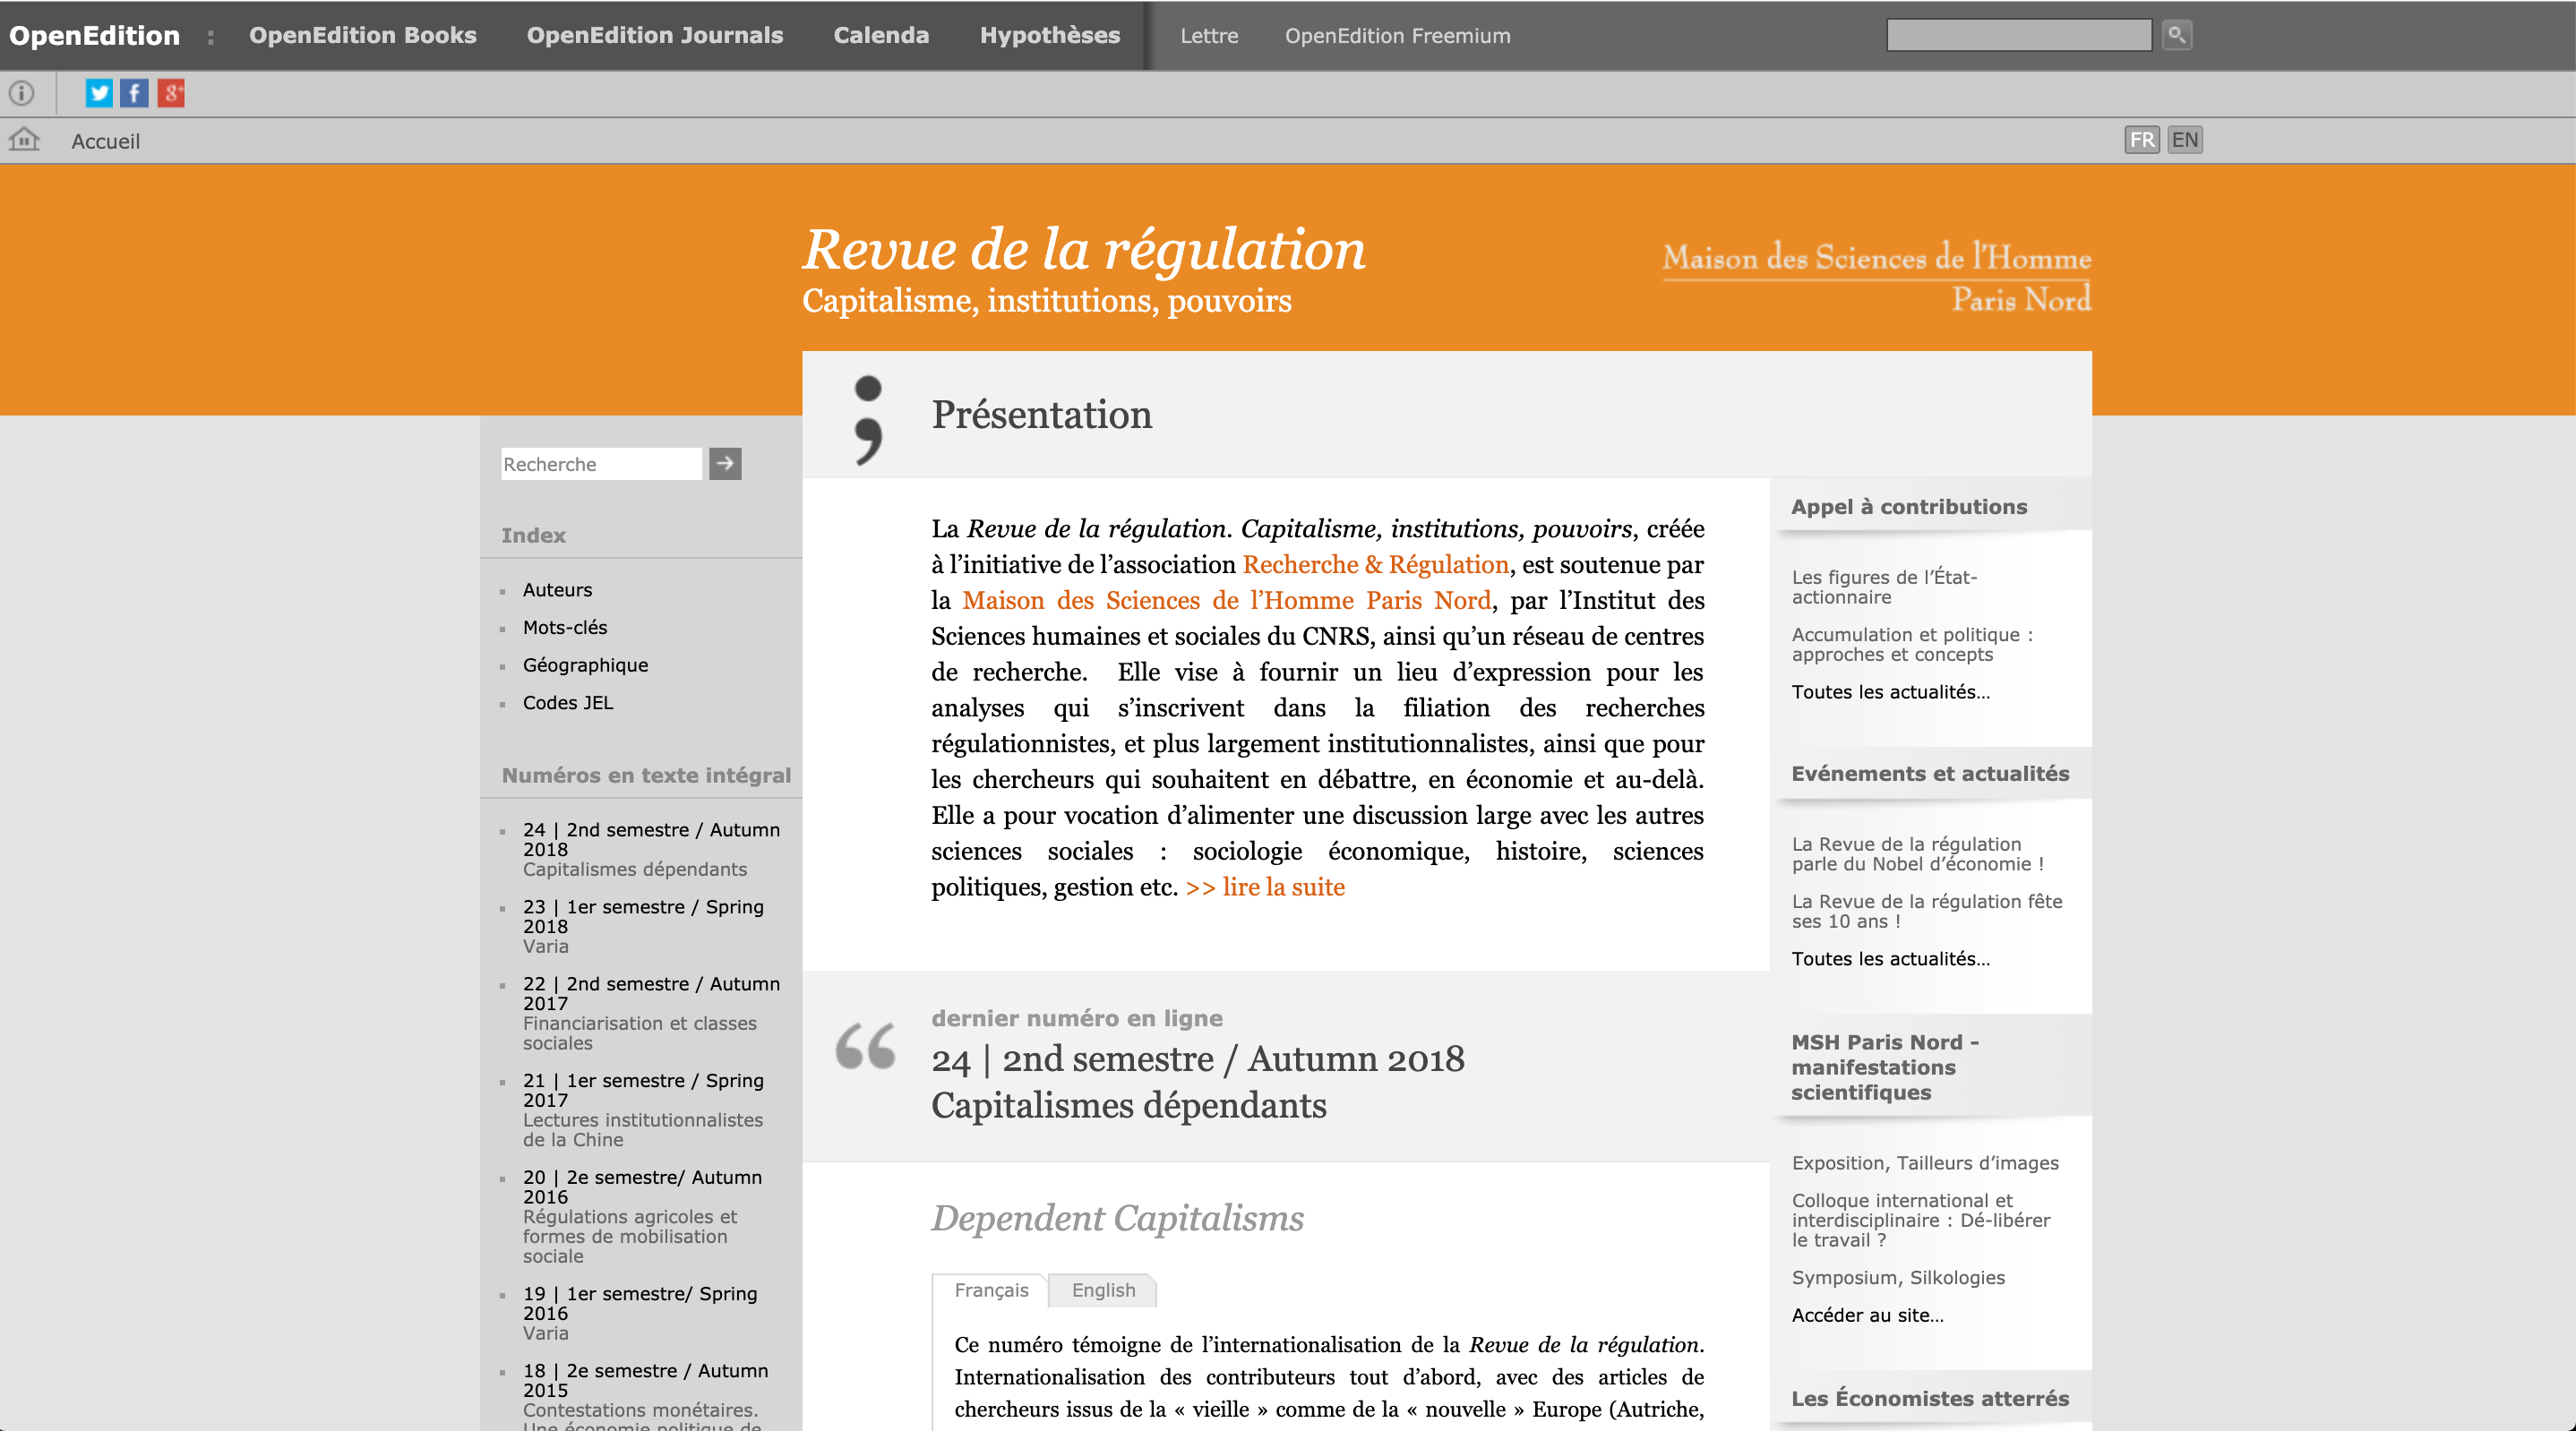The height and width of the screenshot is (1431, 2576).
Task: Submit the sidebar Recherche arrow button
Action: pos(725,463)
